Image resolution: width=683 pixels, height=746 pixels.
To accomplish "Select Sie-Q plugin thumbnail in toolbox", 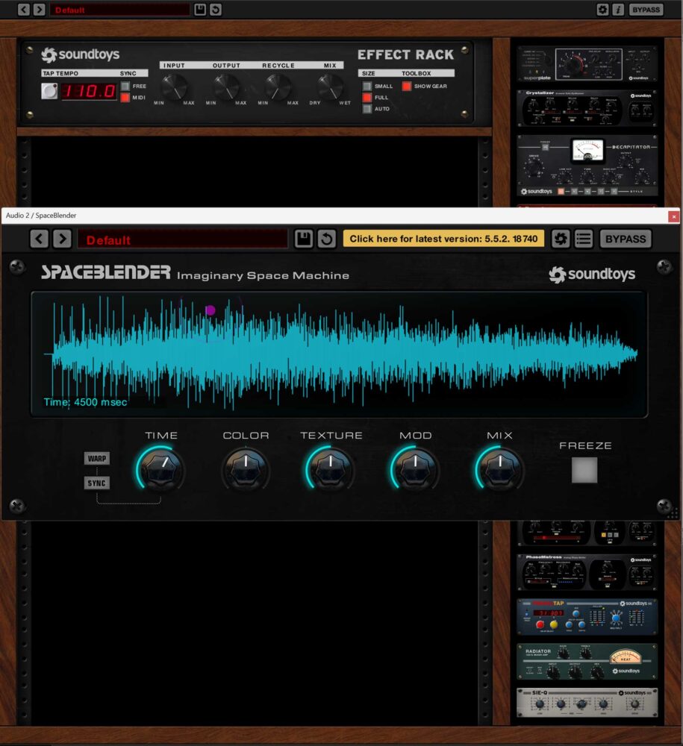I will [587, 702].
